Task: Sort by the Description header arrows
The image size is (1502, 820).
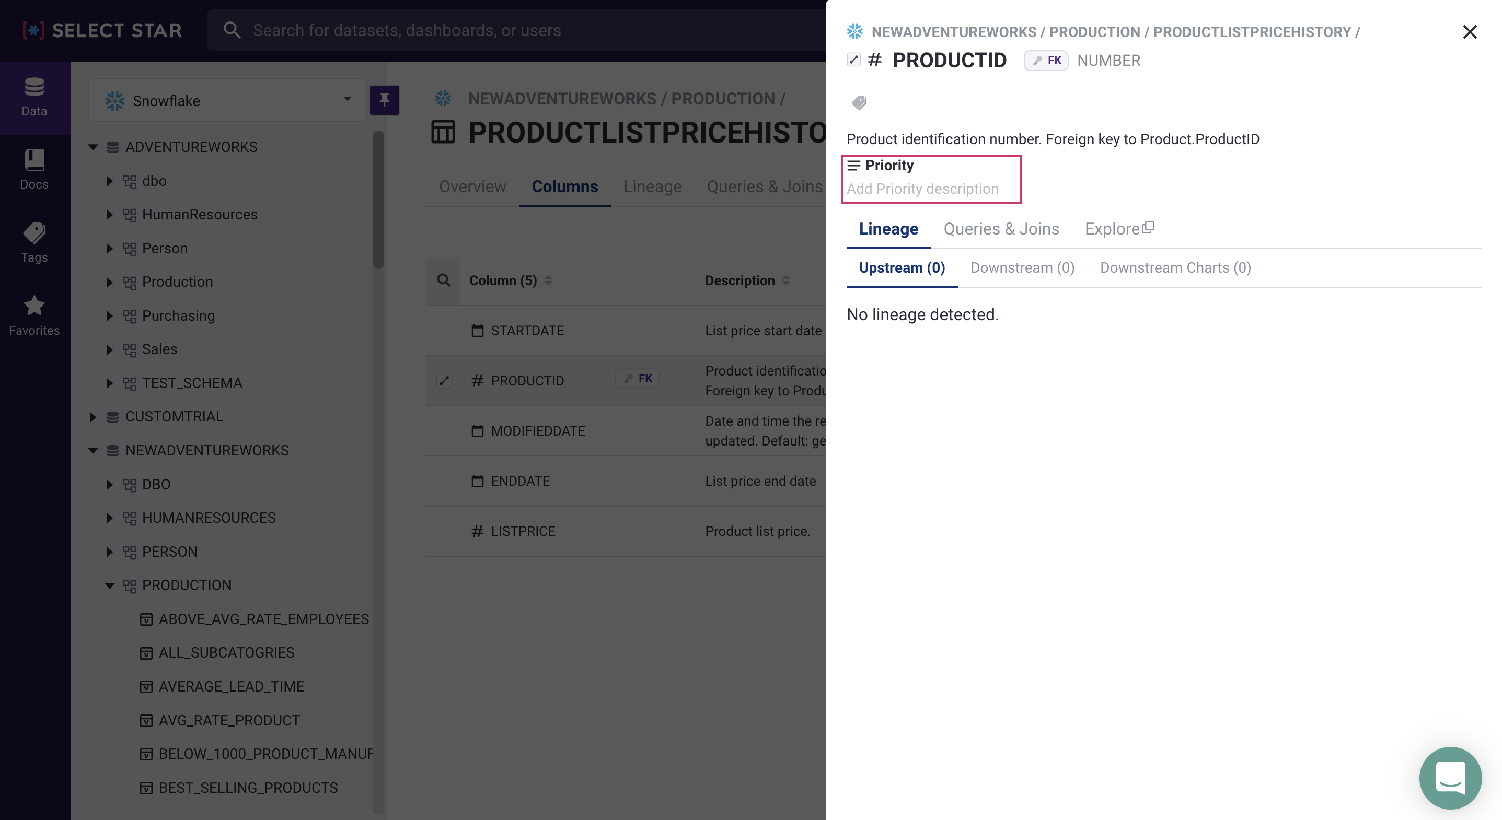Action: (786, 280)
